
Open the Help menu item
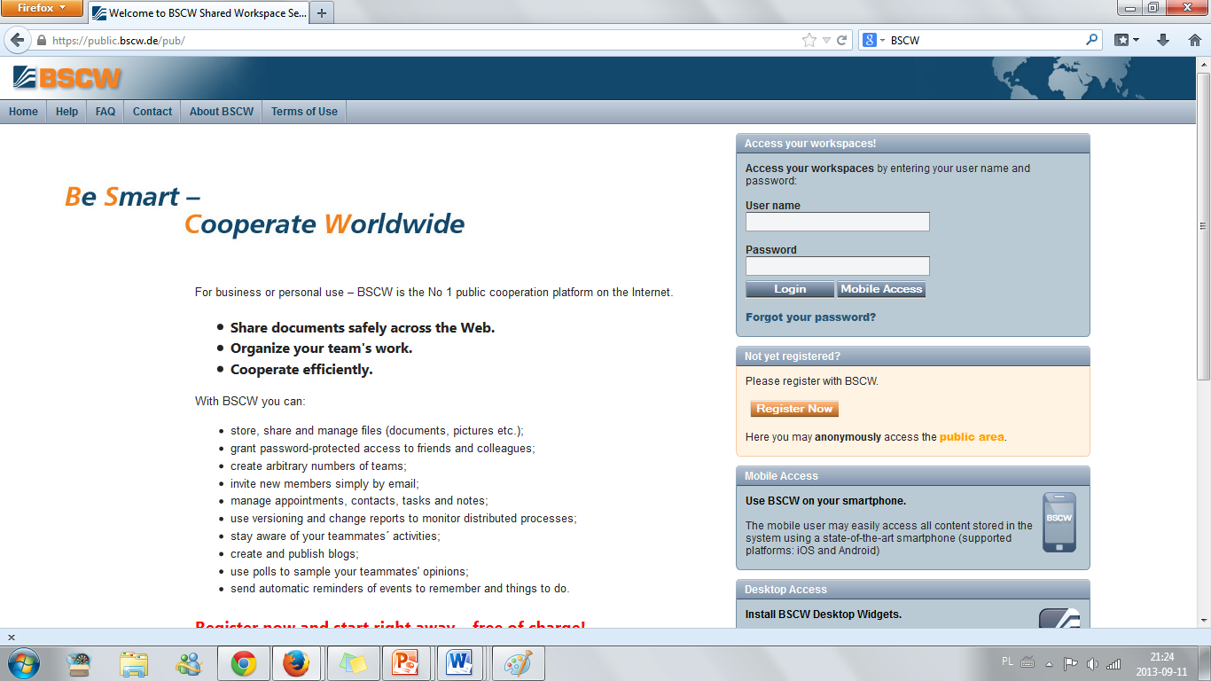(66, 112)
